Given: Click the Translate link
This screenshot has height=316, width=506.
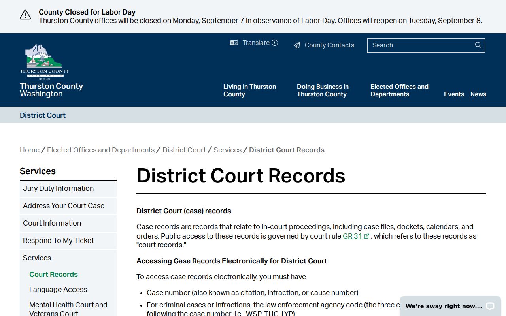Looking at the screenshot, I should 256,43.
